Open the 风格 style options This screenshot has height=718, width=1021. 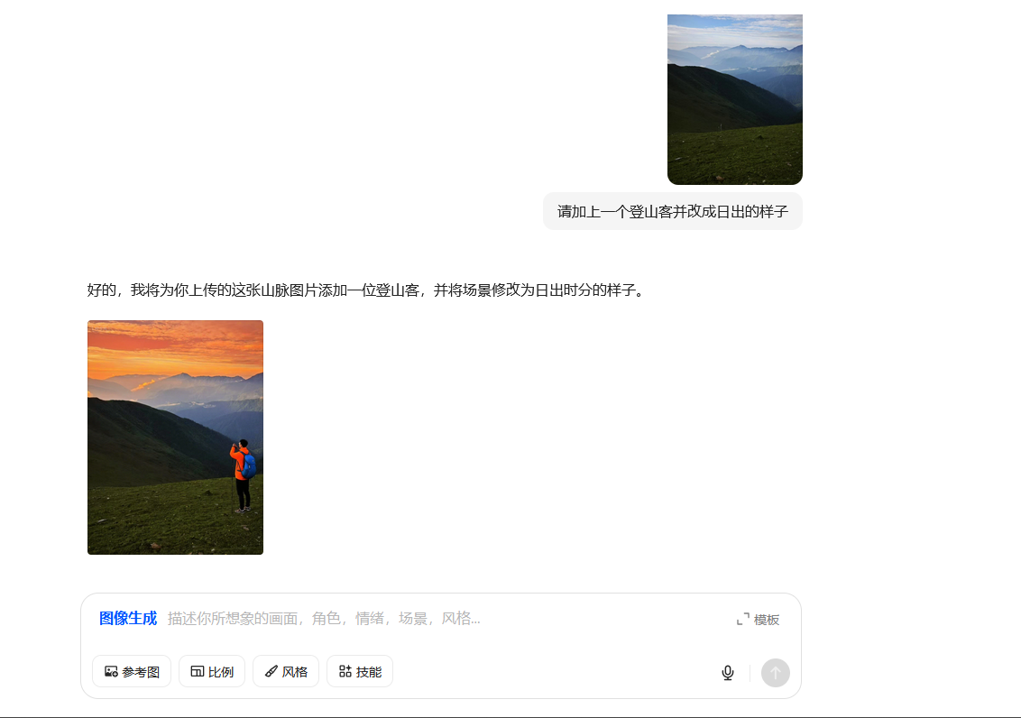pyautogui.click(x=286, y=671)
